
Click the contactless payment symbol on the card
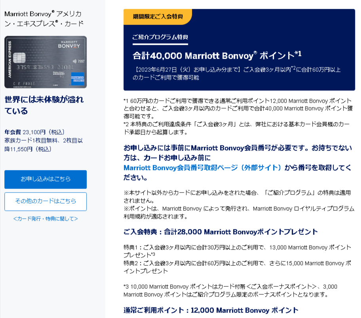(75, 61)
